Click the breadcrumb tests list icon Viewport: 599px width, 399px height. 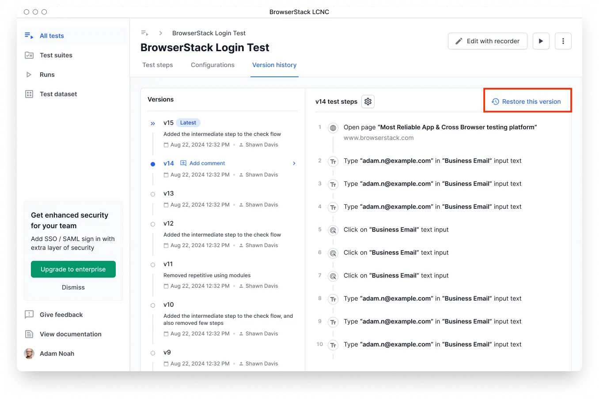click(x=144, y=33)
